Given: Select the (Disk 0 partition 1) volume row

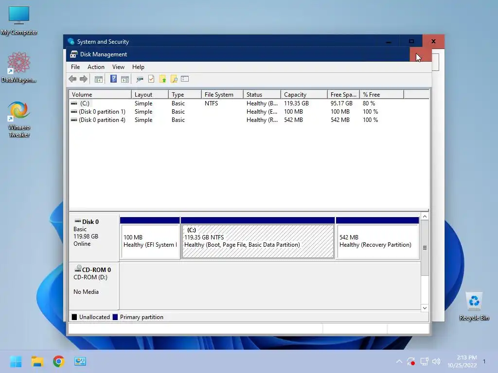Looking at the screenshot, I should click(x=249, y=112).
